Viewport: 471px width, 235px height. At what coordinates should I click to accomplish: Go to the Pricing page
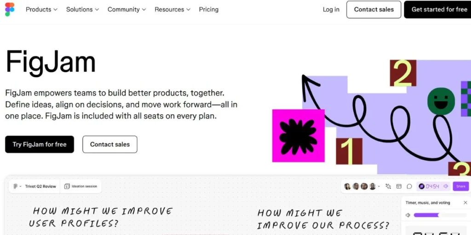(x=209, y=9)
